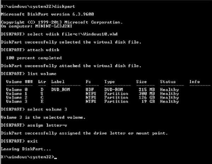
Task: Click the 'diskpart' command text on first line
Action: pyautogui.click(x=64, y=7)
